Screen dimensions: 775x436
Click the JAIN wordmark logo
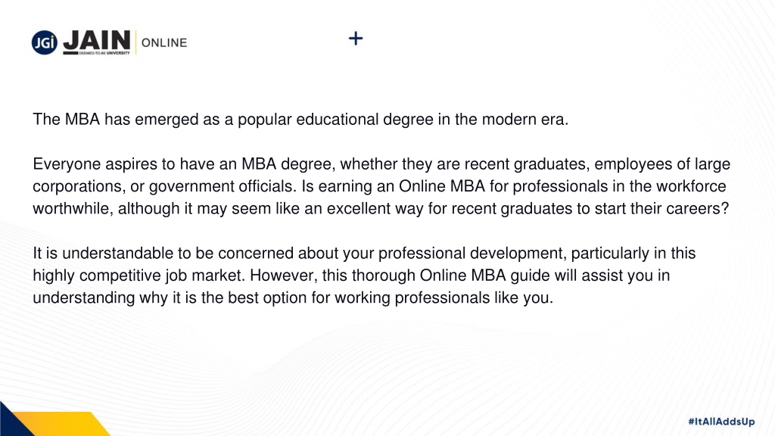pyautogui.click(x=98, y=39)
